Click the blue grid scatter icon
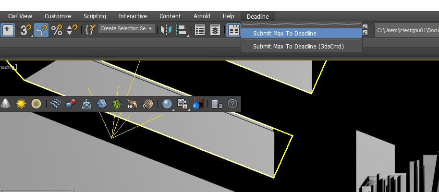 (56, 104)
